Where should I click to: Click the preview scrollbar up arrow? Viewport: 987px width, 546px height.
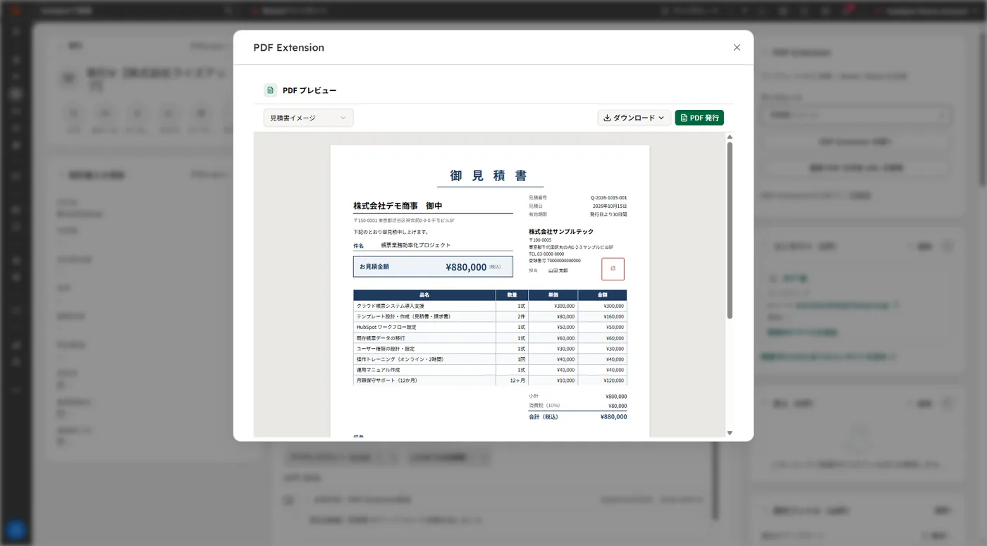click(x=730, y=137)
